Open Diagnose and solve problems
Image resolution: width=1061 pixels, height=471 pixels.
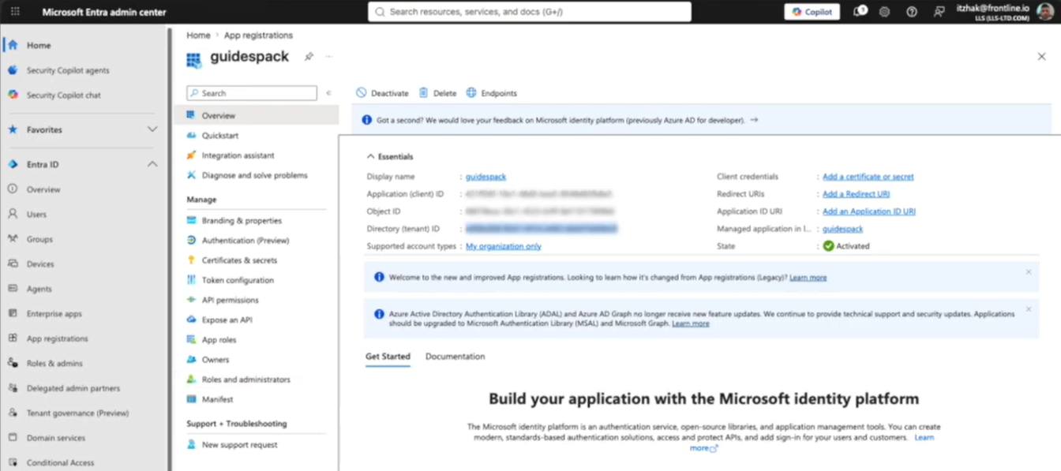coord(254,175)
